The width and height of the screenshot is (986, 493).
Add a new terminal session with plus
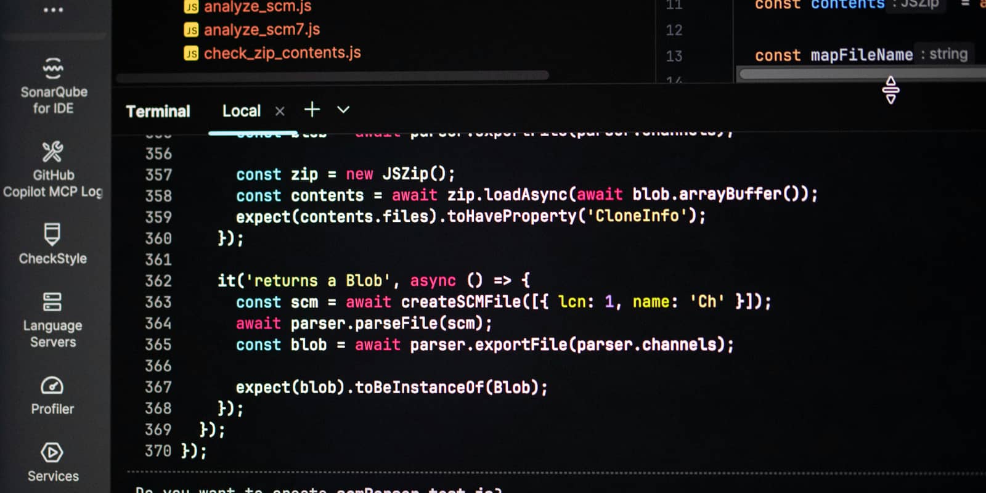pyautogui.click(x=312, y=110)
